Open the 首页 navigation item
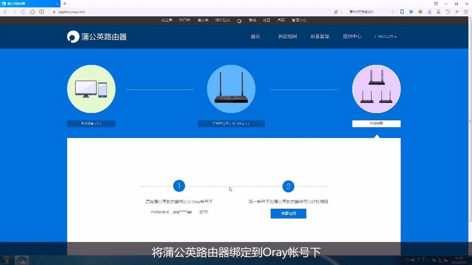472x265 pixels. pos(256,36)
